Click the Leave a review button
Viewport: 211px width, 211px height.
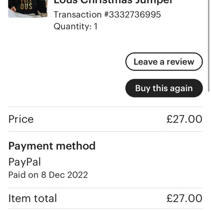tap(164, 62)
